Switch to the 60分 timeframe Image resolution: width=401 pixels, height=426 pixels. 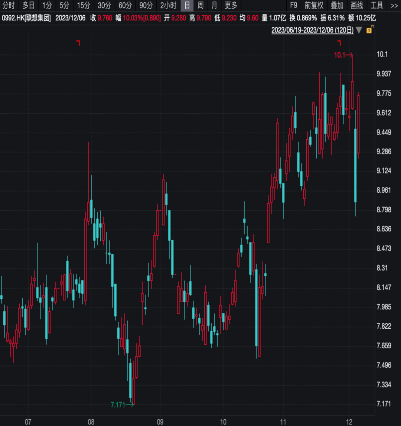(x=125, y=6)
